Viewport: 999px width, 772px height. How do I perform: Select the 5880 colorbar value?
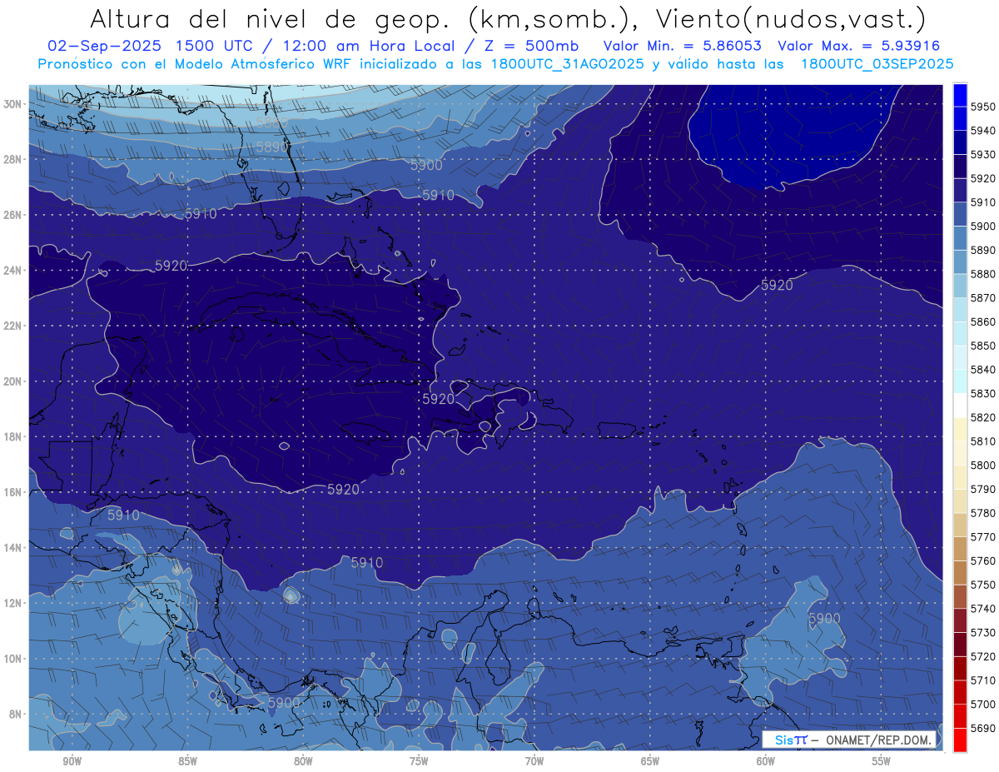[983, 274]
